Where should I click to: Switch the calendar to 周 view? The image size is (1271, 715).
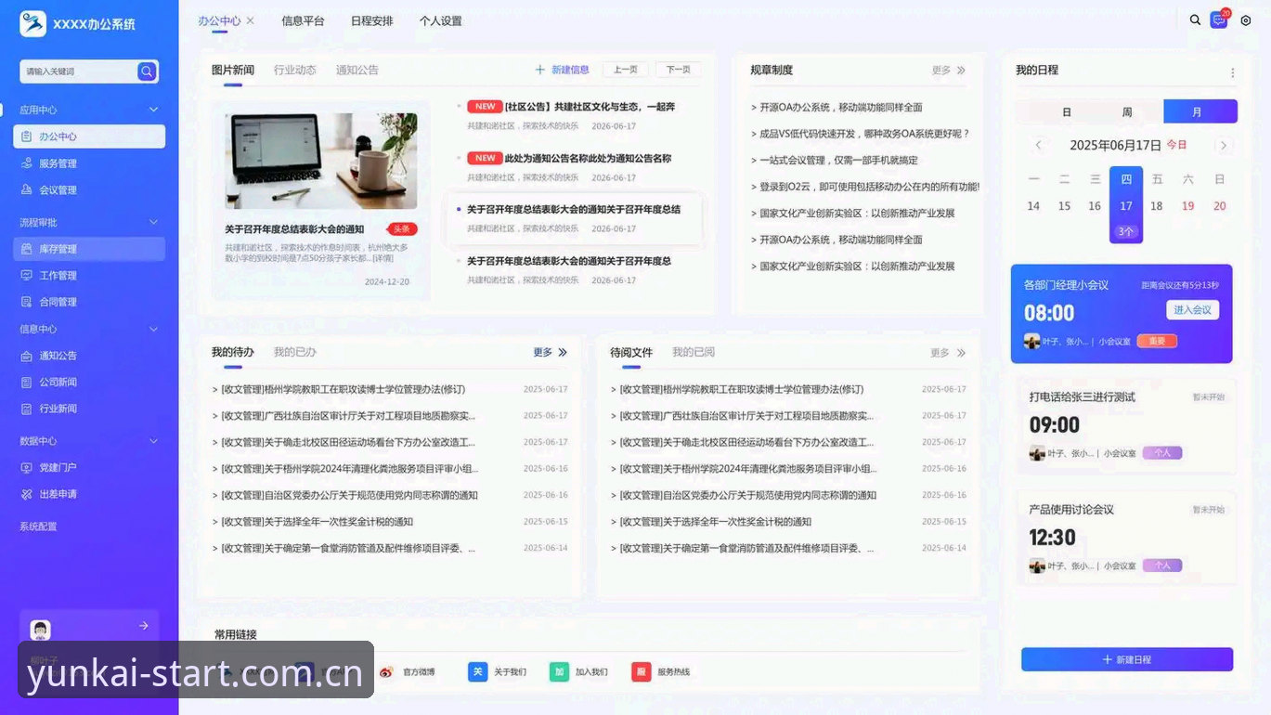pos(1127,111)
